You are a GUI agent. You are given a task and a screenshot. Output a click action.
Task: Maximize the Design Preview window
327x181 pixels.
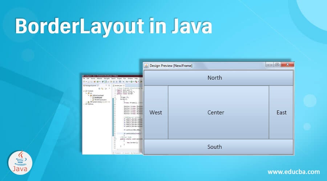pos(277,65)
